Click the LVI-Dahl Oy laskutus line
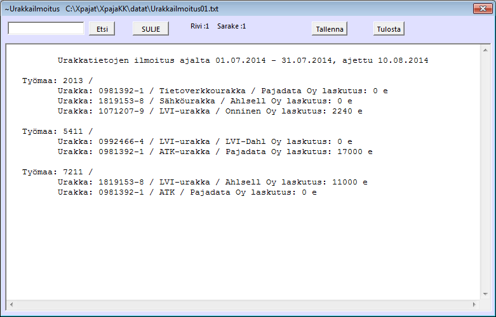 click(x=205, y=141)
